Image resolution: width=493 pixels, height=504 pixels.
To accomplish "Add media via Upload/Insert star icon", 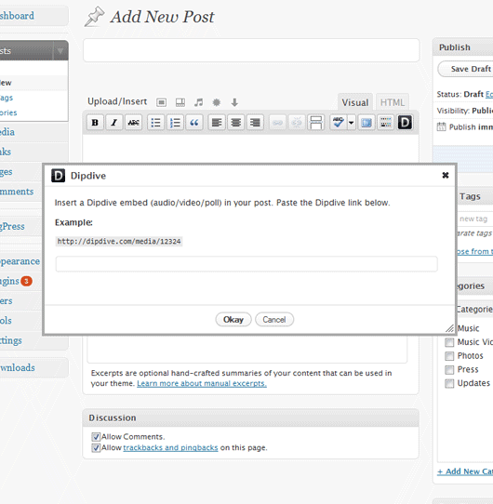I will [x=217, y=102].
